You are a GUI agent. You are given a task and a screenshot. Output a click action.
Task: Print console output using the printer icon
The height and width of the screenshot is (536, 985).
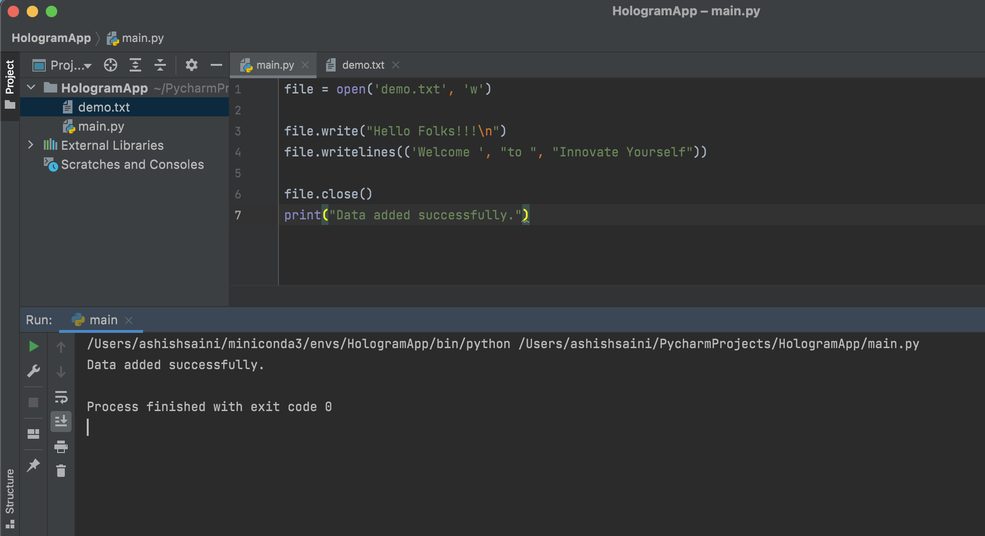(x=61, y=447)
